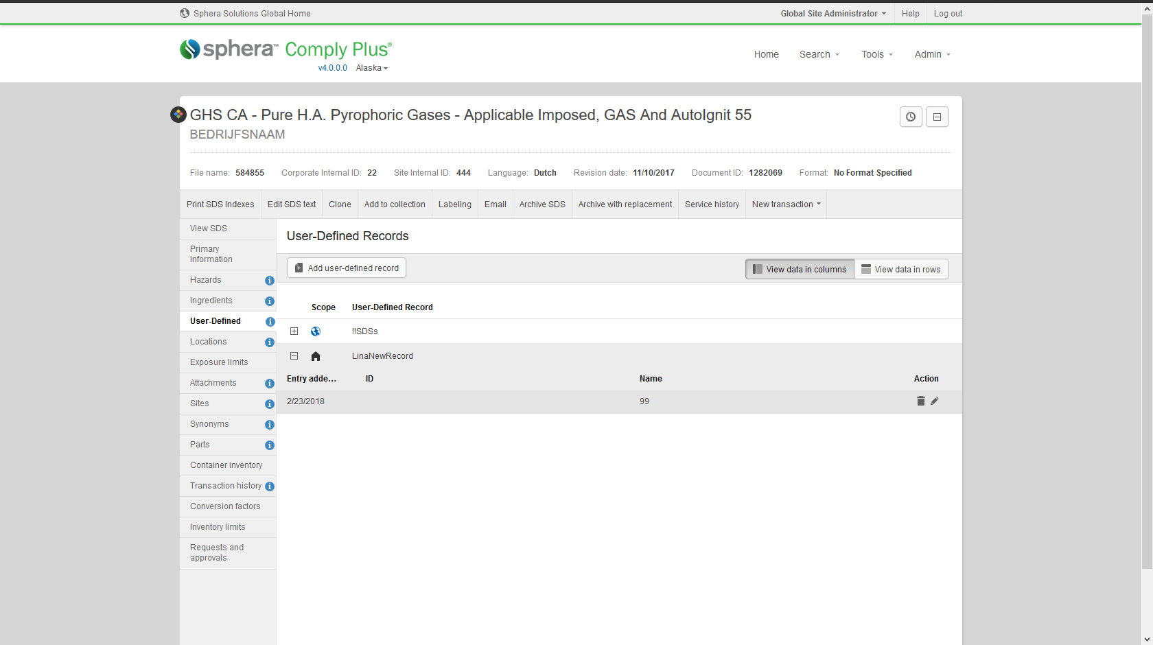Image resolution: width=1153 pixels, height=645 pixels.
Task: Open the Container inventory sidebar tab
Action: point(228,465)
